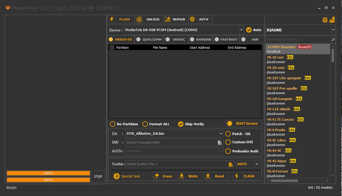Click the Erase button with eraser icon
The width and height of the screenshot is (342, 196).
tap(163, 176)
